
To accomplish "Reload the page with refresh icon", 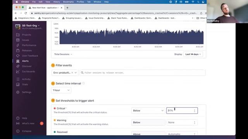I will coord(26,13).
